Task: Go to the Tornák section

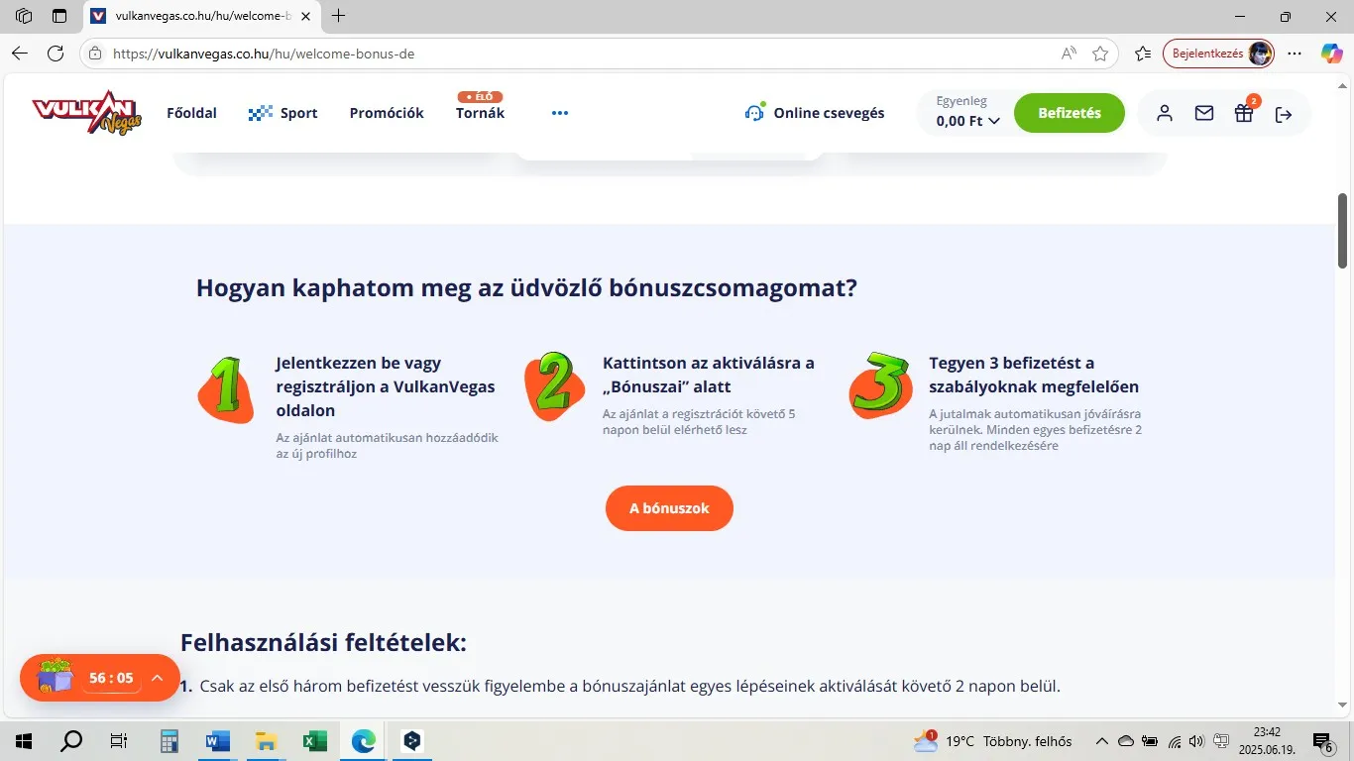Action: 480,113
